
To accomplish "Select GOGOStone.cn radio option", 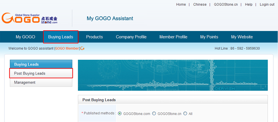I will pyautogui.click(x=154, y=114).
